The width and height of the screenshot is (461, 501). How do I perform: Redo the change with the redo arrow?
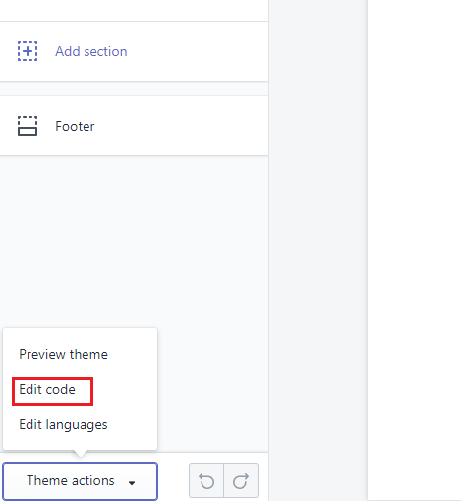pyautogui.click(x=241, y=481)
